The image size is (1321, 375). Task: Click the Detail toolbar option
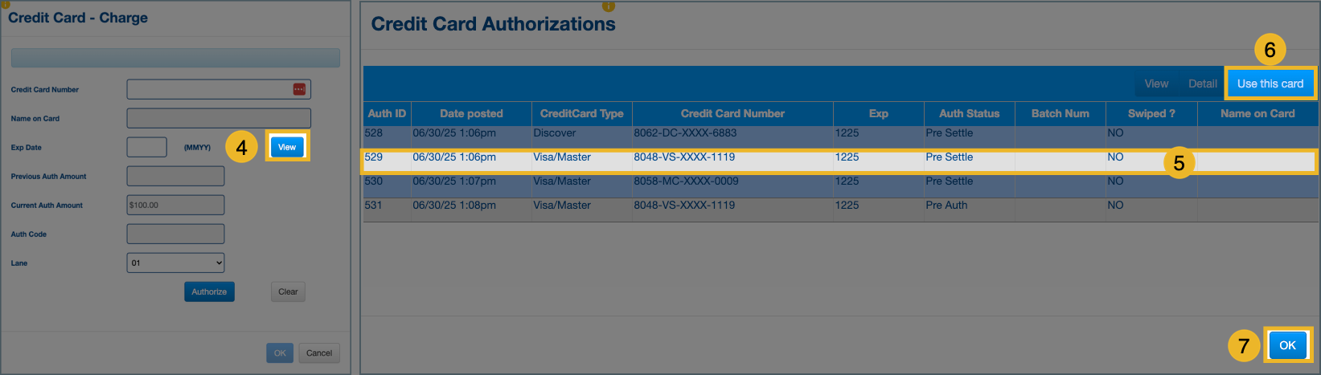pyautogui.click(x=1202, y=84)
